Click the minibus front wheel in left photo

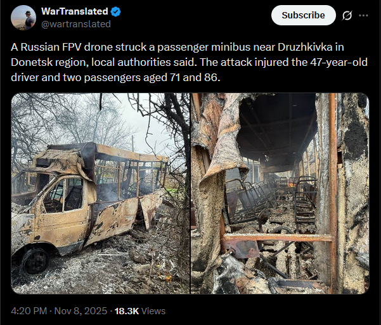pos(36,262)
